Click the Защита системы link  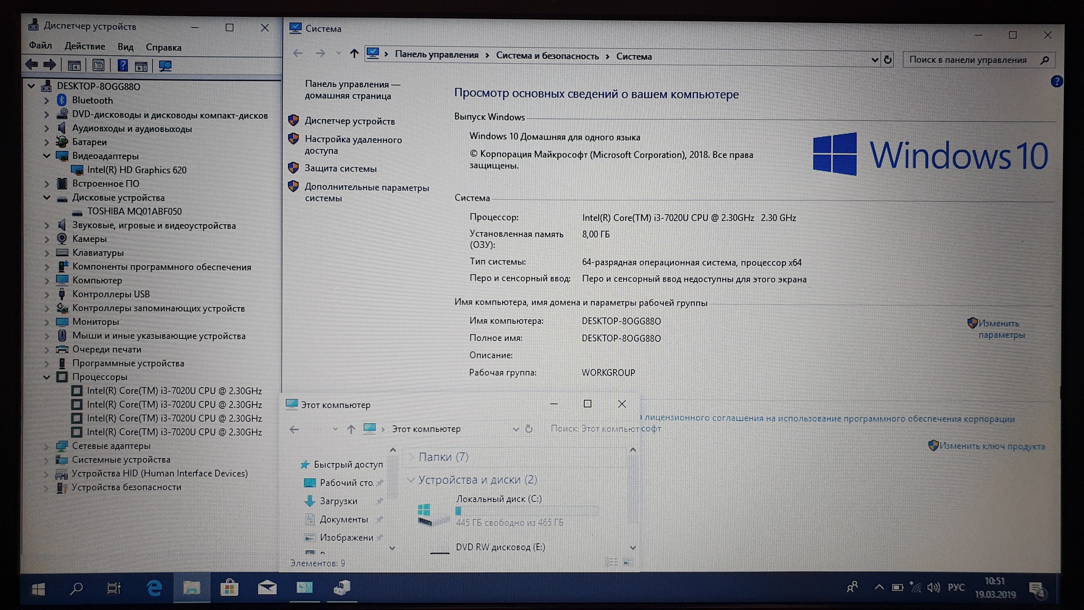pos(340,168)
